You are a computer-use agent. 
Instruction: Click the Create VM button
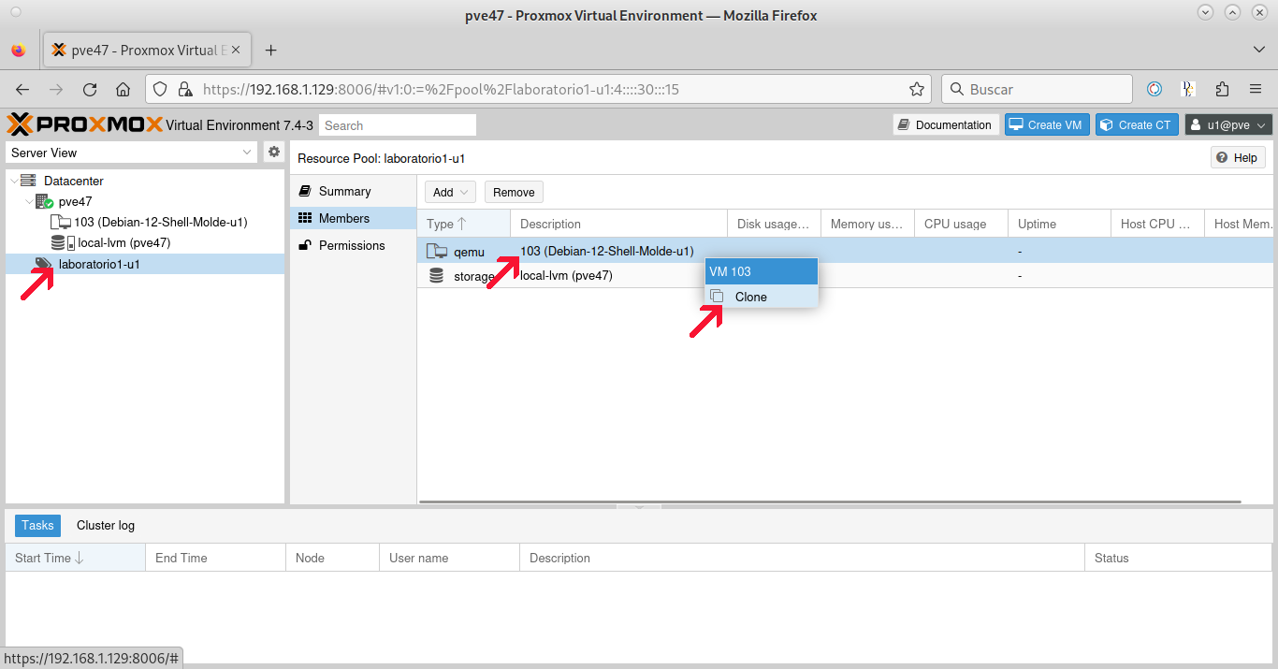click(1047, 125)
